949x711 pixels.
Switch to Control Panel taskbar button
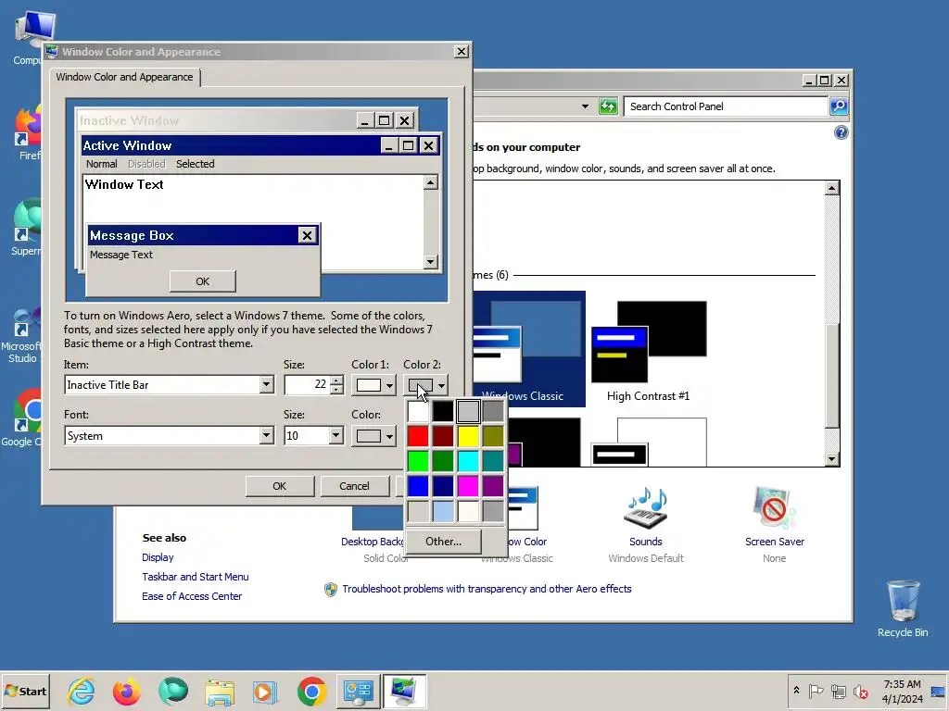[359, 691]
